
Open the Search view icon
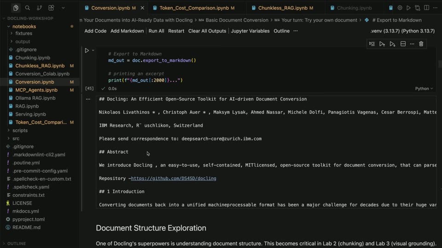coord(27,8)
